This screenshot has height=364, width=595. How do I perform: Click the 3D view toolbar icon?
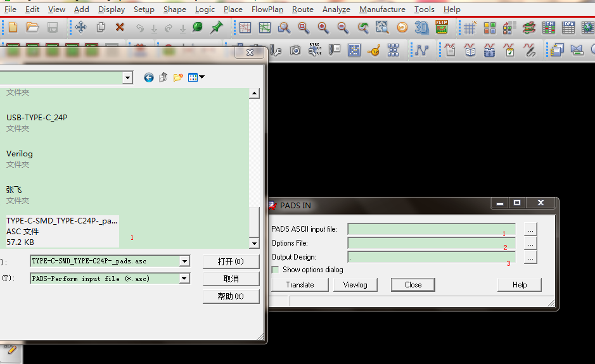tap(421, 27)
